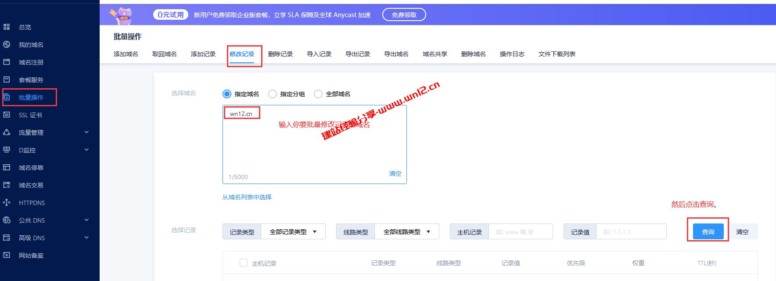
Task: Switch to the 修改记录 tab
Action: (x=242, y=54)
